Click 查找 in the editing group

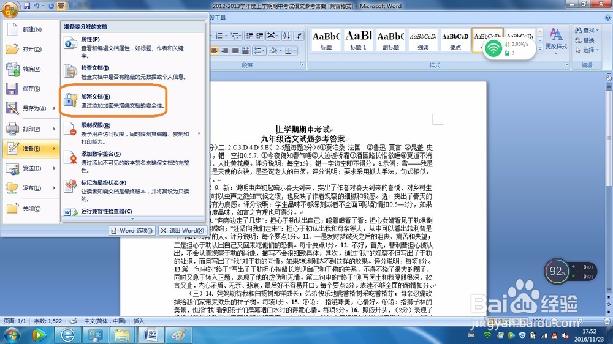click(587, 30)
